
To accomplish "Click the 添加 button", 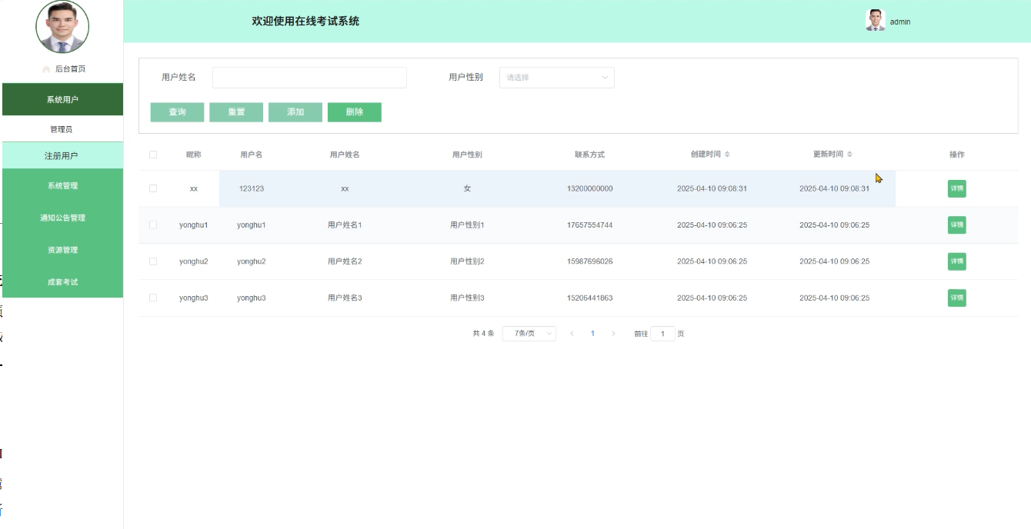I will [295, 112].
